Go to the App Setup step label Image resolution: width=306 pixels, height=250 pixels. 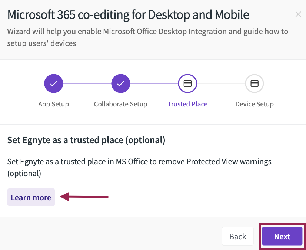pyautogui.click(x=53, y=104)
